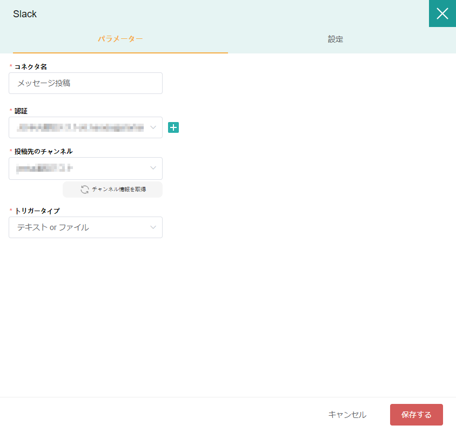
Task: Click the 投稿先のチャンネル label
Action: 43,151
